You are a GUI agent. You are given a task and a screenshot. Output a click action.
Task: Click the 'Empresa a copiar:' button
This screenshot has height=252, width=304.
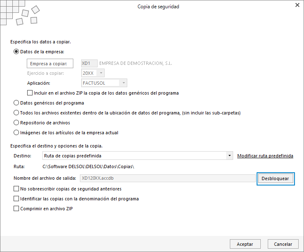pos(50,64)
